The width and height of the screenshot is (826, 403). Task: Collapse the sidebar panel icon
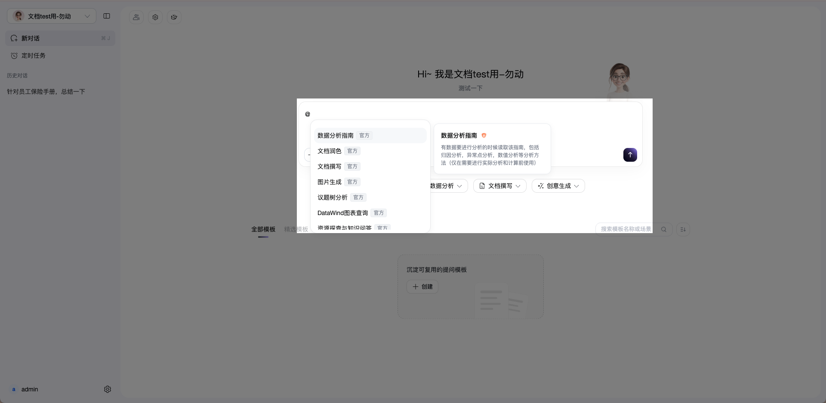[107, 16]
